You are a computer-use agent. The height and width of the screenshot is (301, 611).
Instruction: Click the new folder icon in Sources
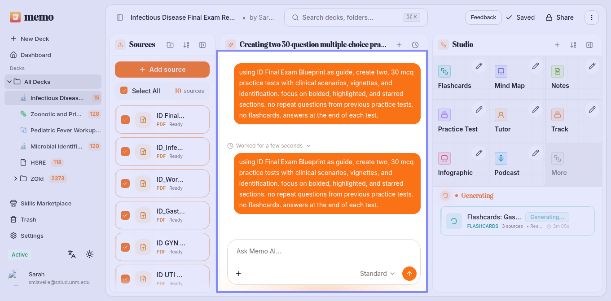(x=170, y=45)
